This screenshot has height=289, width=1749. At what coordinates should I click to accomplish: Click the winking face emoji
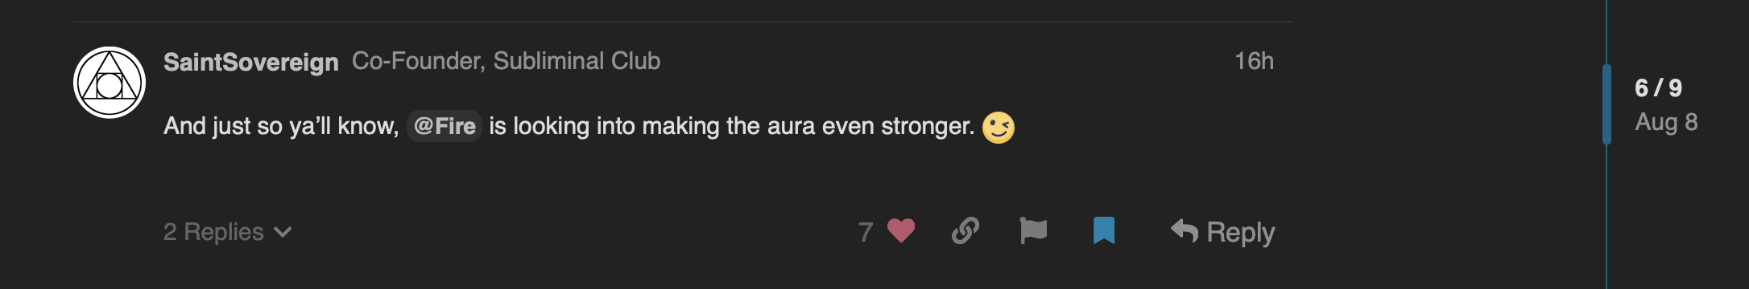coord(999,127)
